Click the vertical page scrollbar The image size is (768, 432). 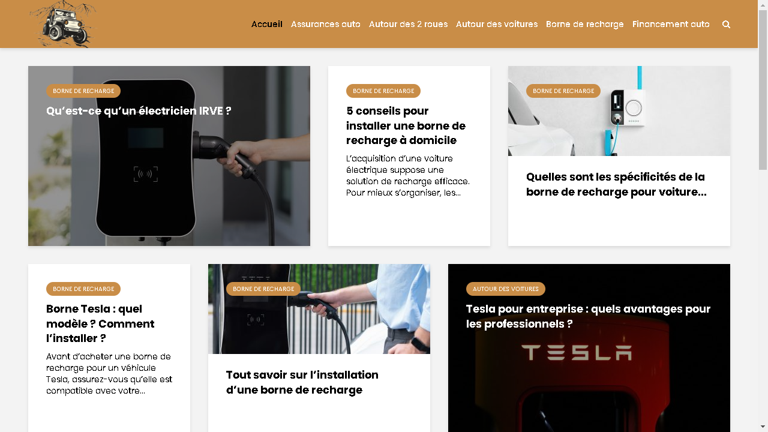[763, 216]
